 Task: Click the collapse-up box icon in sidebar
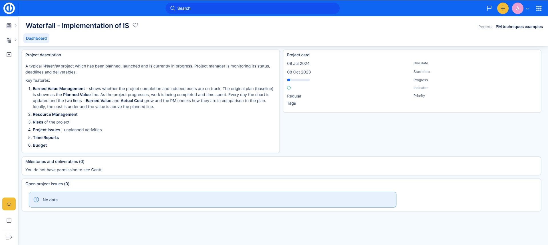[x=9, y=55]
